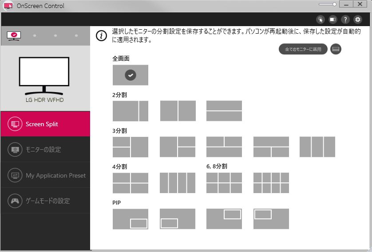This screenshot has height=252, width=372.
Task: Click the info icon beside the description
Action: pos(101,36)
